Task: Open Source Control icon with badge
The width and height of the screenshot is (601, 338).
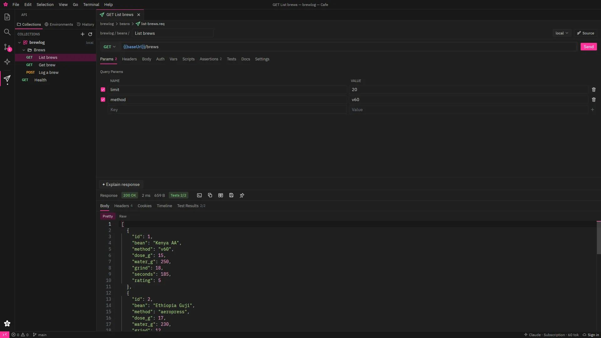Action: 7,47
